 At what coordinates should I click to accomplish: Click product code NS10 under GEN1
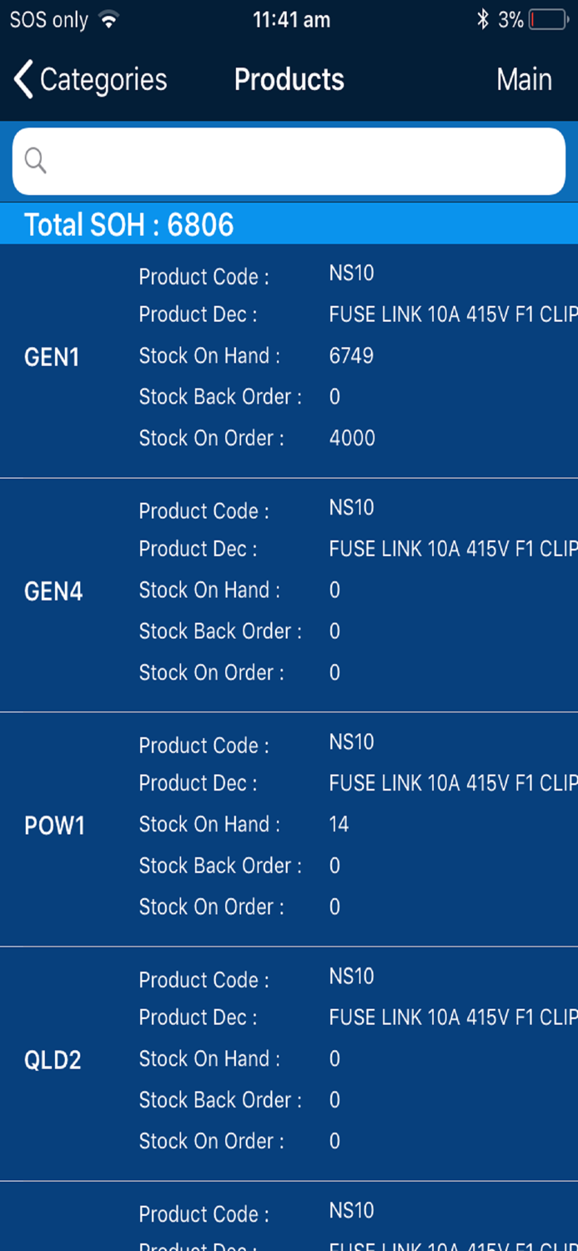(x=350, y=273)
